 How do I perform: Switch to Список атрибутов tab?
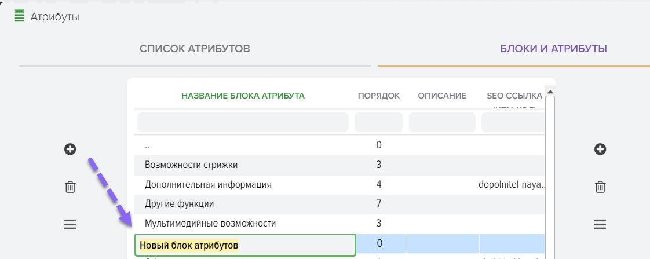coord(195,49)
